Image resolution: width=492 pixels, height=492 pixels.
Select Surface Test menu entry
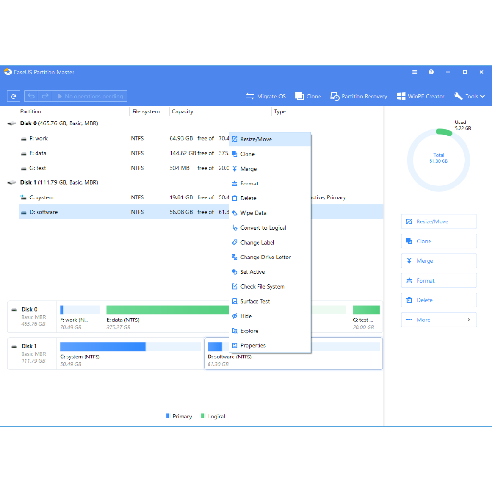pos(255,301)
